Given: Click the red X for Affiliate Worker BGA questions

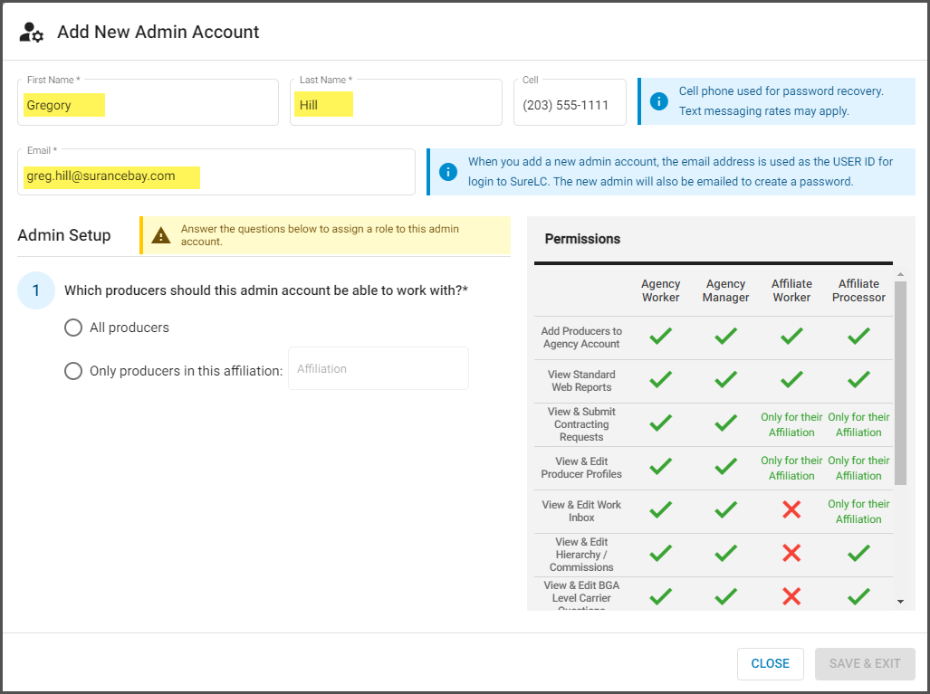Looking at the screenshot, I should click(x=791, y=595).
